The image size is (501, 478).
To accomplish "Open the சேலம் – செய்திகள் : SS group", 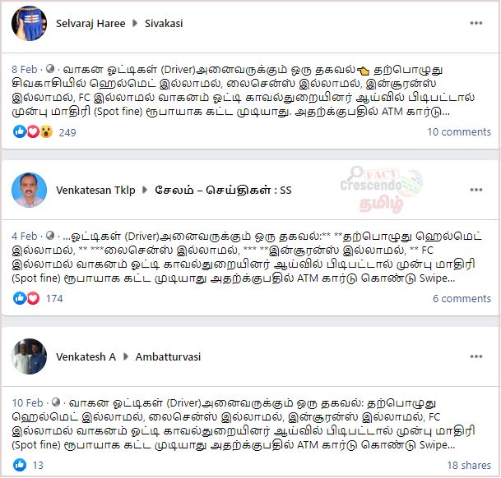I will click(223, 191).
